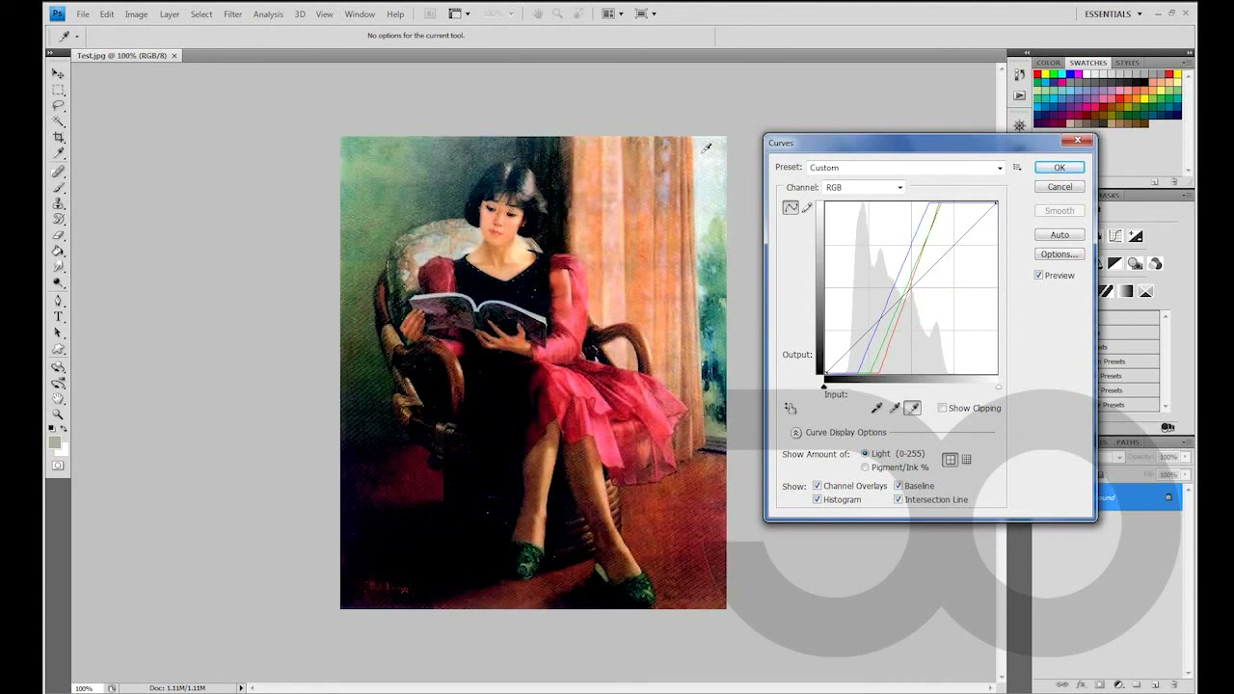This screenshot has width=1234, height=694.
Task: Switch to the STYLES panel tab
Action: point(1127,63)
